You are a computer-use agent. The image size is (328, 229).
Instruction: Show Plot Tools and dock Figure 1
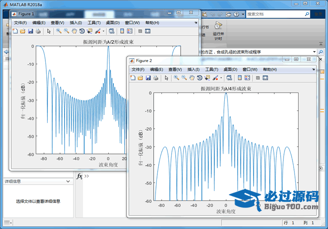pyautogui.click(x=148, y=31)
